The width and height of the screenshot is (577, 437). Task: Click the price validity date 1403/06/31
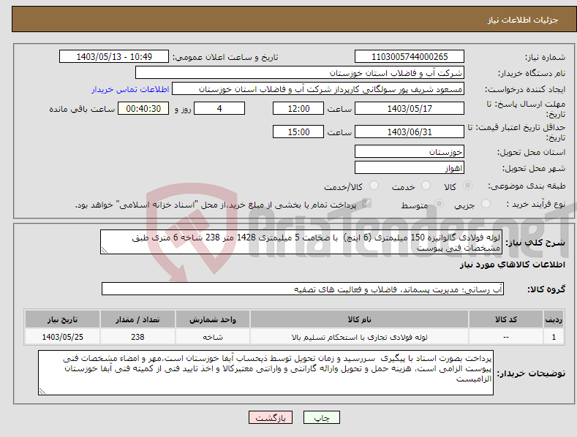click(410, 132)
